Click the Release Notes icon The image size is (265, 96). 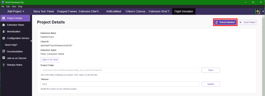tap(4, 65)
